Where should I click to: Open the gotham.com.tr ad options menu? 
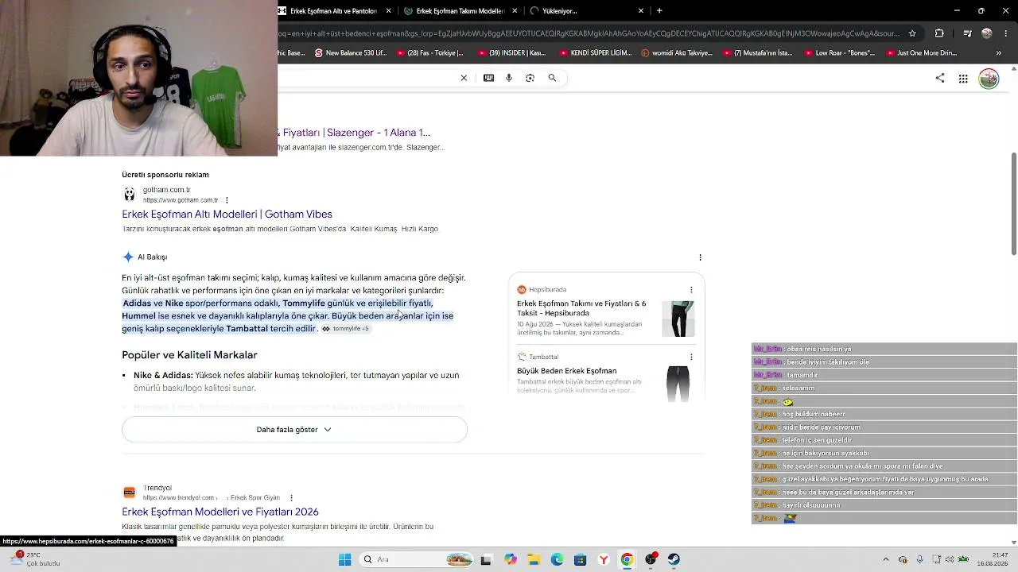click(227, 200)
